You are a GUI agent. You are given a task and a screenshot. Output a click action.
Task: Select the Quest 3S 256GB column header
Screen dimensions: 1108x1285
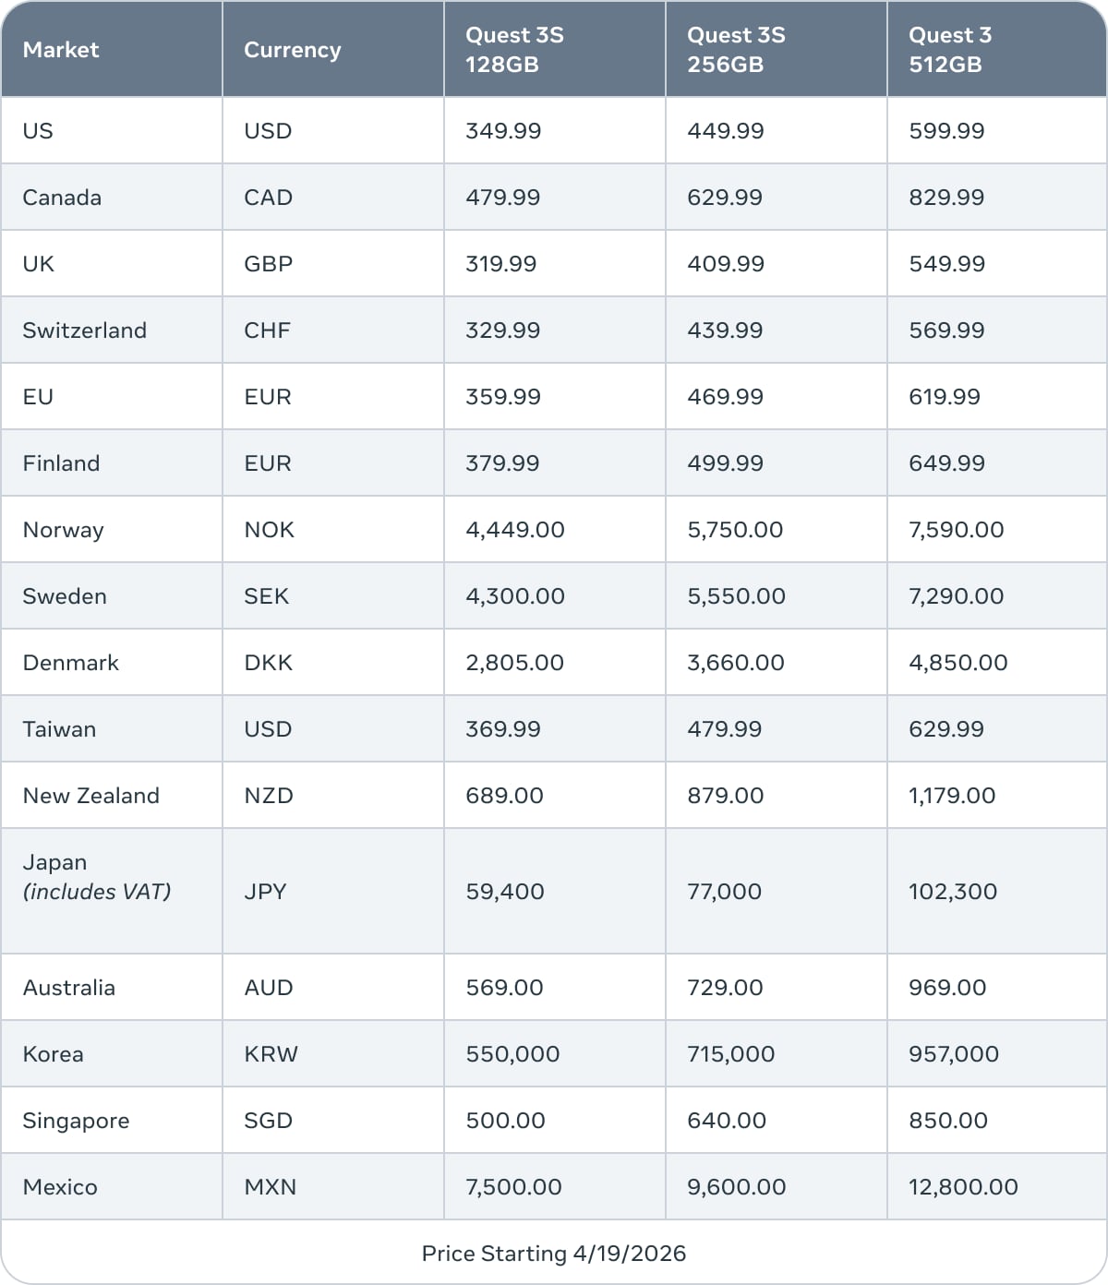pos(736,50)
